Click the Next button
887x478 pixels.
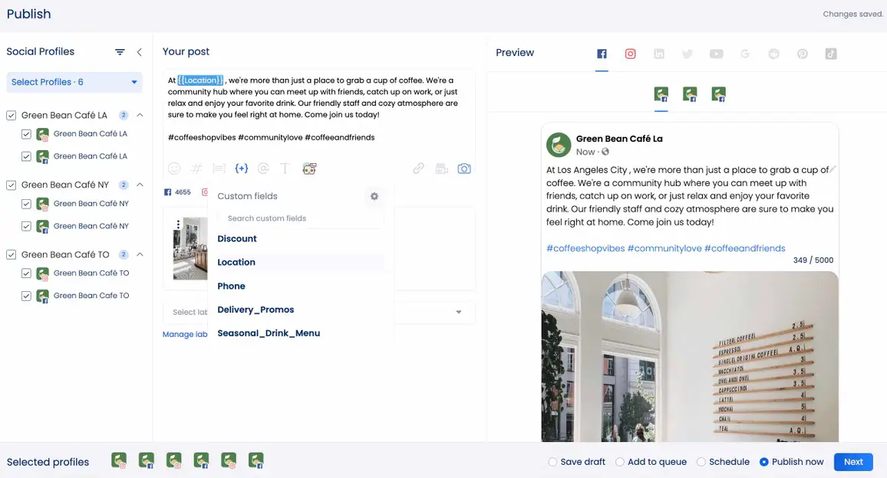[853, 461]
